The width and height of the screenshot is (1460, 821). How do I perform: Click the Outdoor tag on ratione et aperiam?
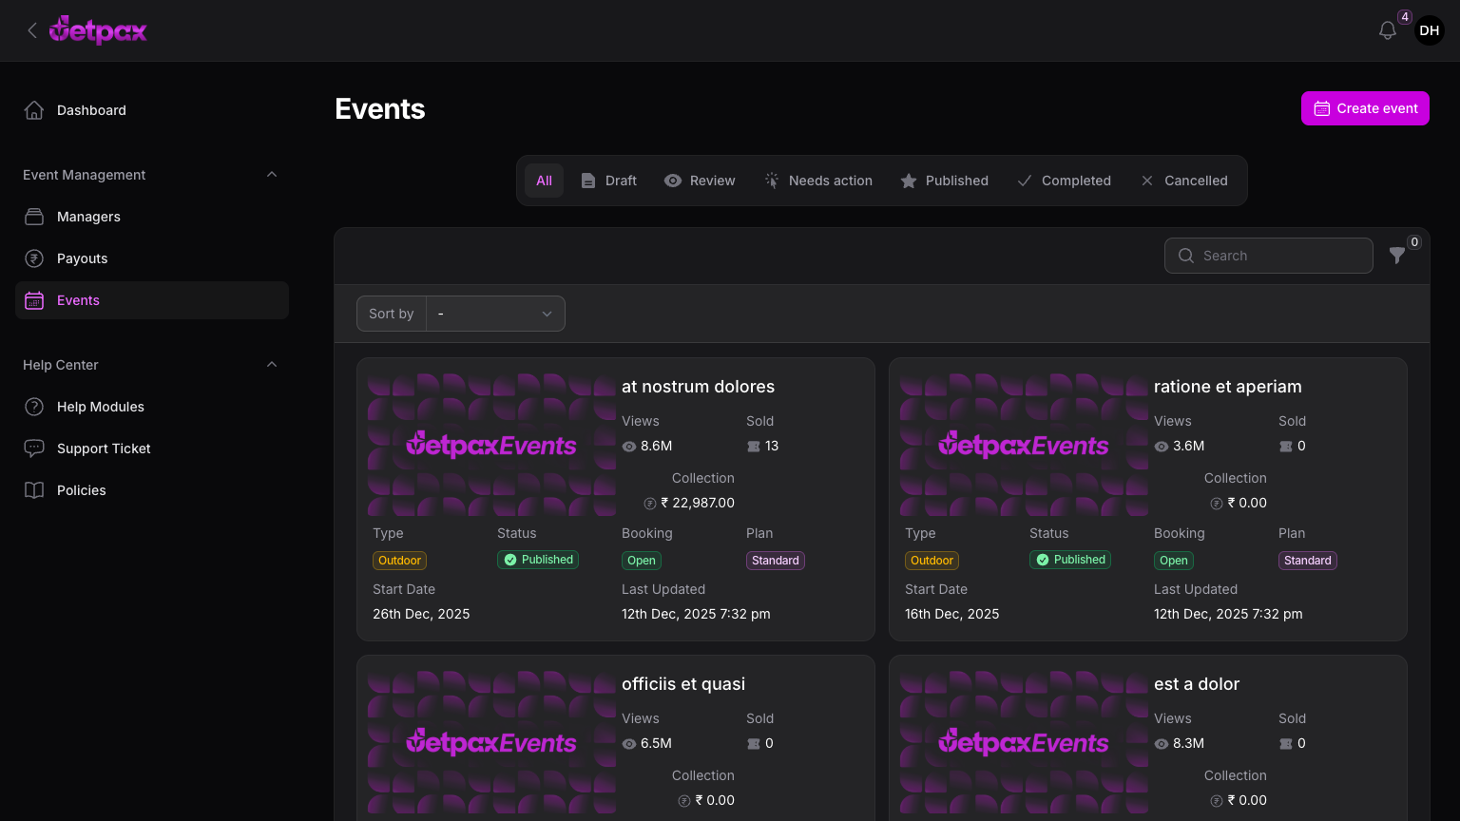pyautogui.click(x=932, y=561)
